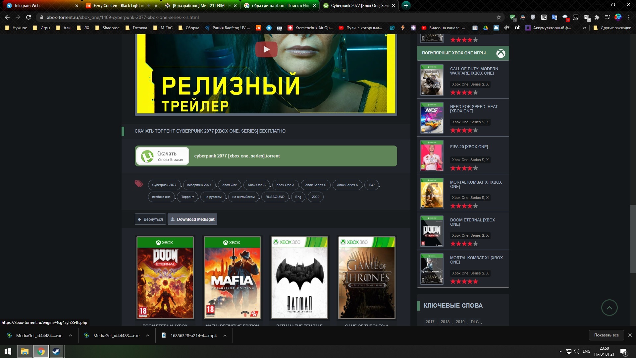636x358 pixels.
Task: Open a new browser tab
Action: 406,6
